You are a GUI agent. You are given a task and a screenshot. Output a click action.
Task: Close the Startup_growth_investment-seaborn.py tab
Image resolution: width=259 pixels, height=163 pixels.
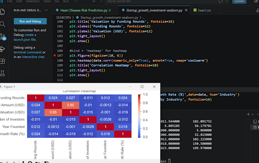click(186, 10)
